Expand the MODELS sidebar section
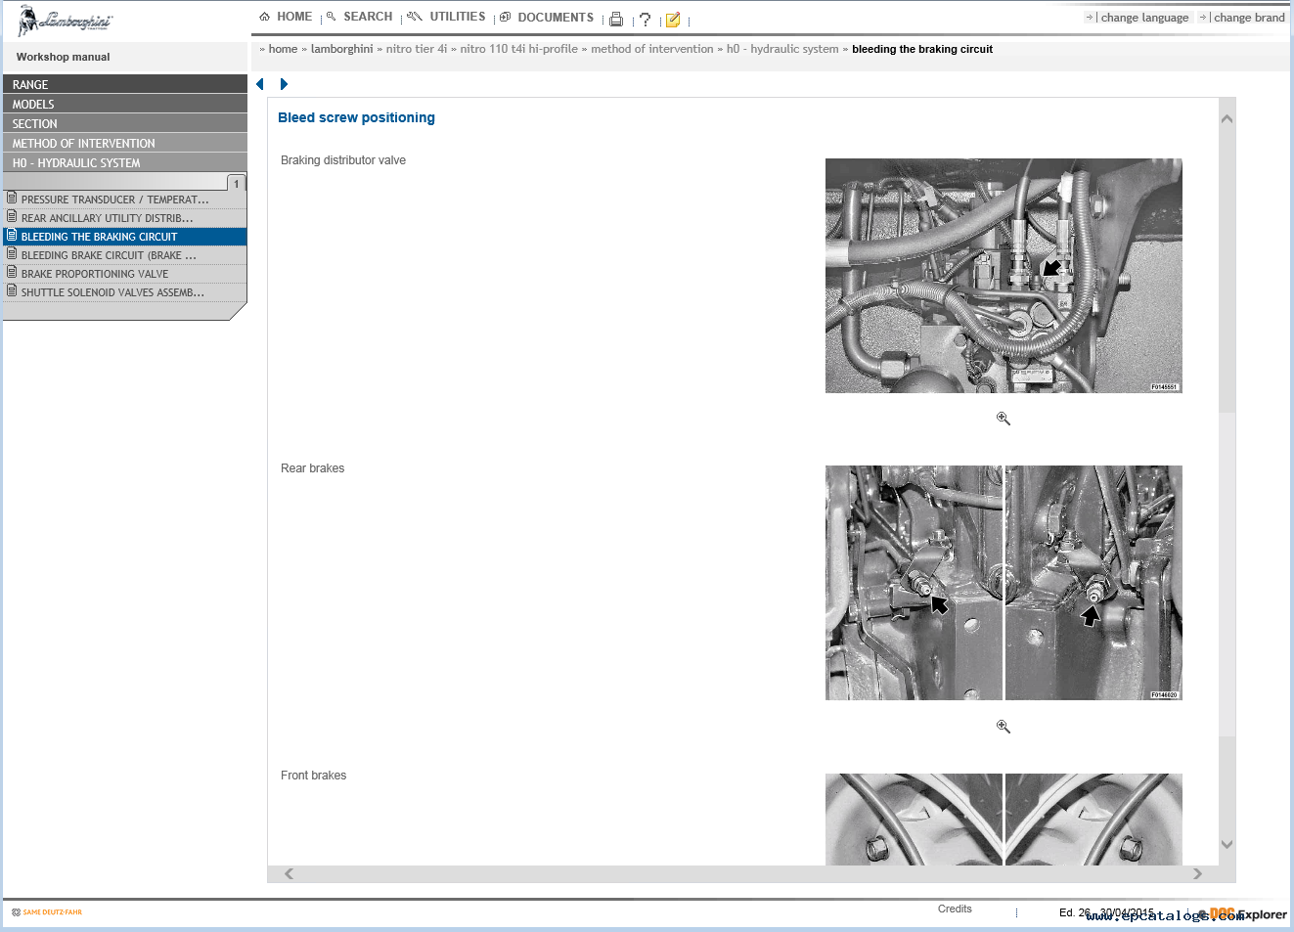This screenshot has width=1294, height=932. tap(125, 104)
